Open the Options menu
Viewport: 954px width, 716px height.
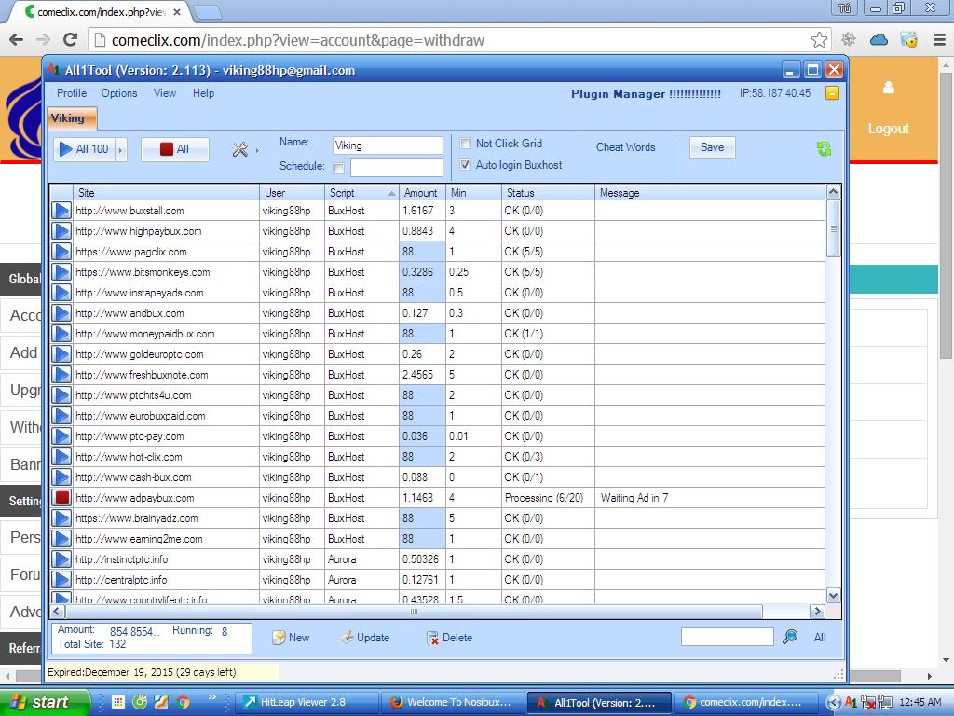click(x=119, y=93)
